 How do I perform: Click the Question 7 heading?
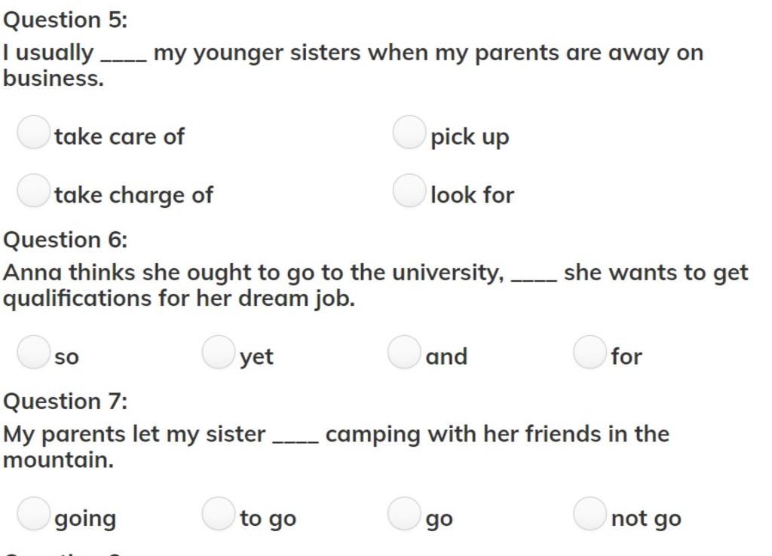click(x=65, y=402)
